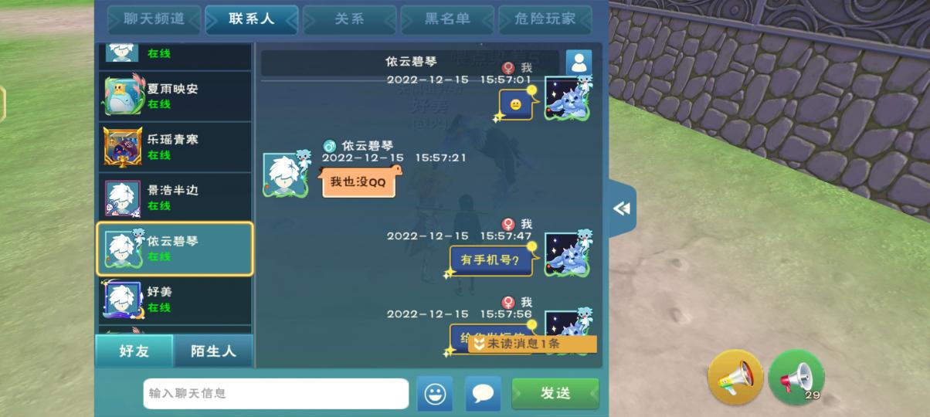This screenshot has width=930, height=417.
Task: Collapse chat panel with double-arrow handle
Action: click(622, 208)
